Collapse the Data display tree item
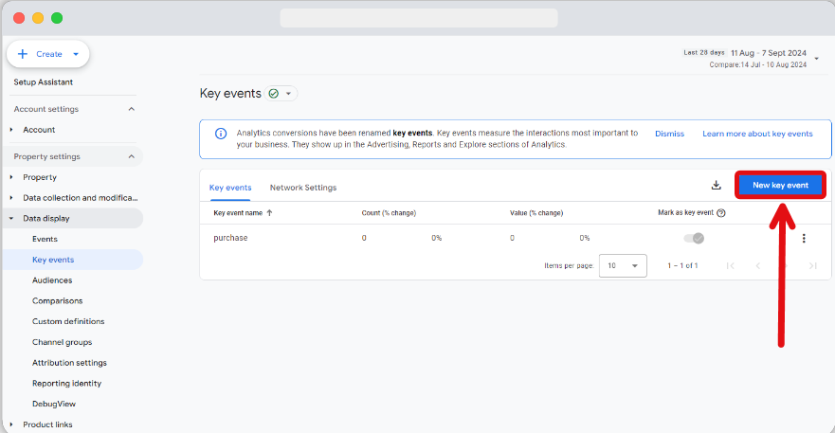This screenshot has width=835, height=433. (11, 218)
